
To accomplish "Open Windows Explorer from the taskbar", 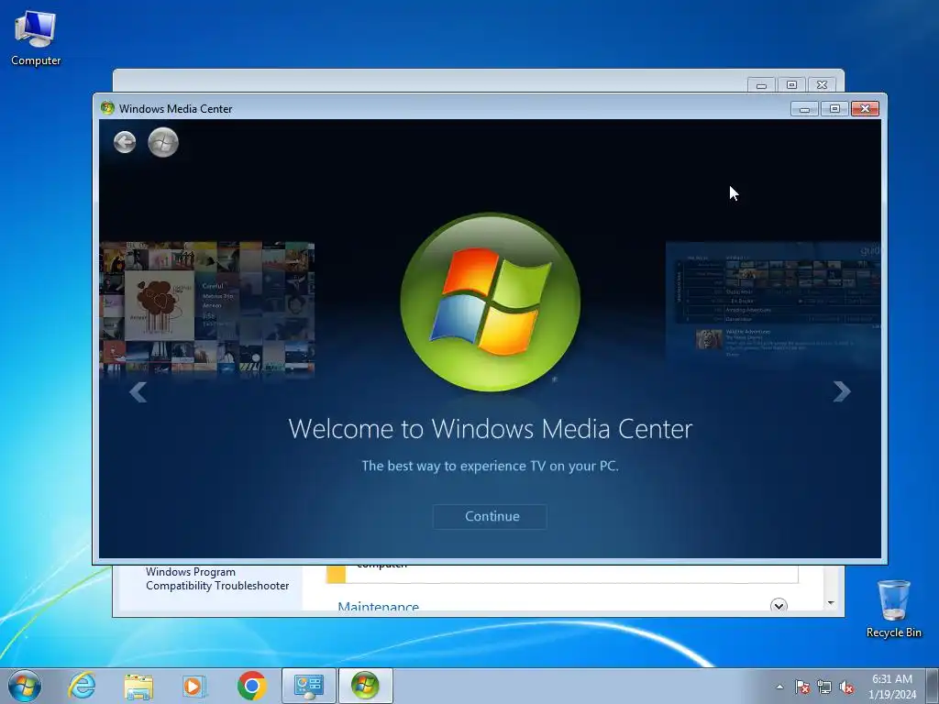I will coord(138,686).
